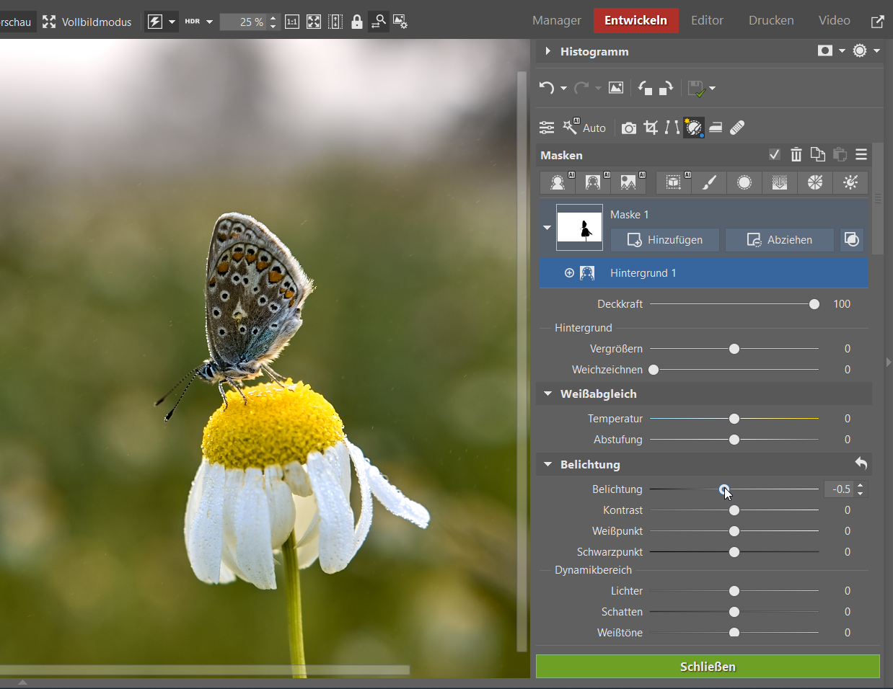Open the HDR dropdown arrow

(x=210, y=22)
